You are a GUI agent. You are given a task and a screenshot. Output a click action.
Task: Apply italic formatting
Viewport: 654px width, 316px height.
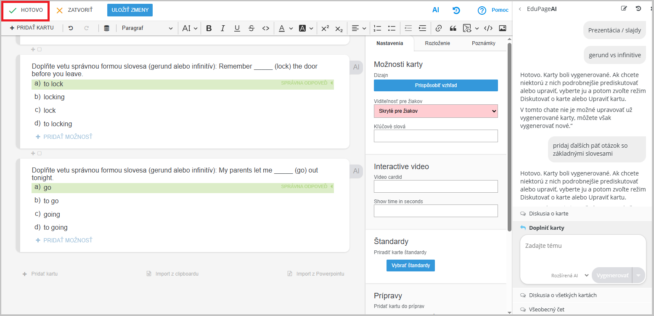coord(223,28)
